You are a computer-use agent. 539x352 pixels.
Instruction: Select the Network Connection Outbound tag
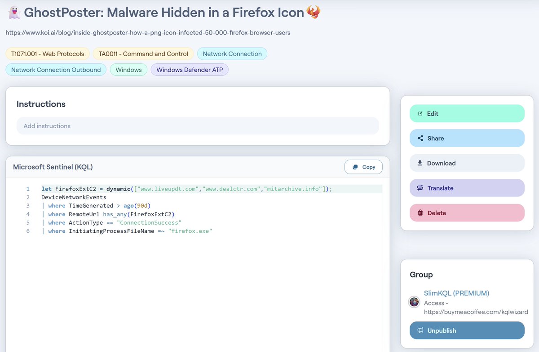point(56,70)
